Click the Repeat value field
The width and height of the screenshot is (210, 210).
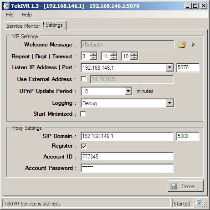point(86,56)
